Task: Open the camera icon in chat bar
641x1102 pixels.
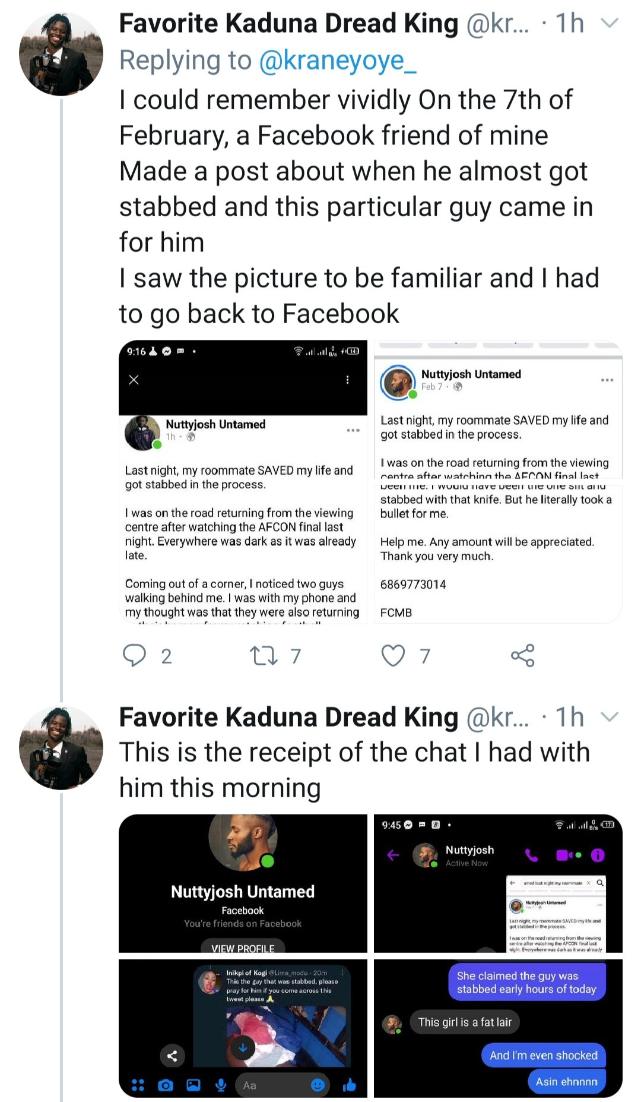Action: tap(166, 1085)
